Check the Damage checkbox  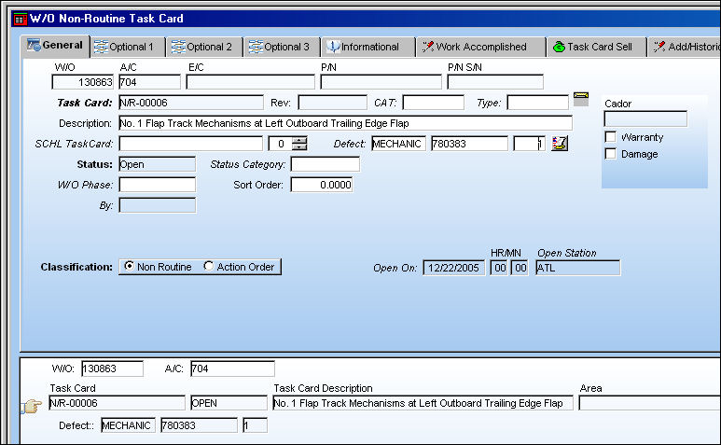pos(610,154)
